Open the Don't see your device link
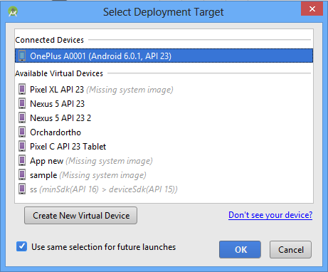 [x=270, y=215]
